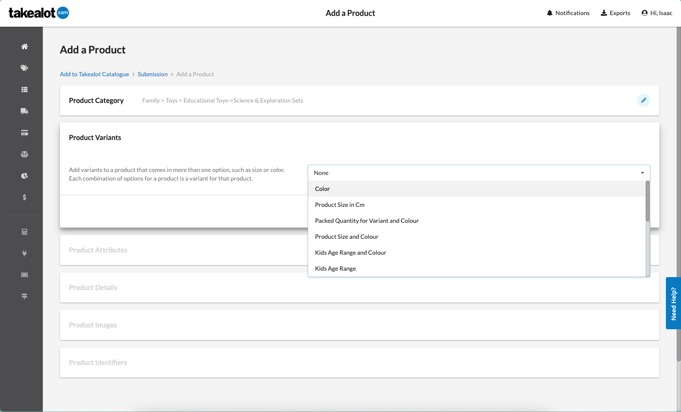The width and height of the screenshot is (681, 412).
Task: Pick Packed Quantity for Variant and Colour
Action: [x=367, y=221]
